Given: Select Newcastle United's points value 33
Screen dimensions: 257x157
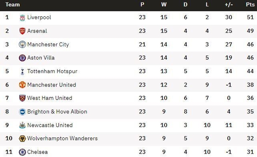Looking at the screenshot, I should click(250, 125).
